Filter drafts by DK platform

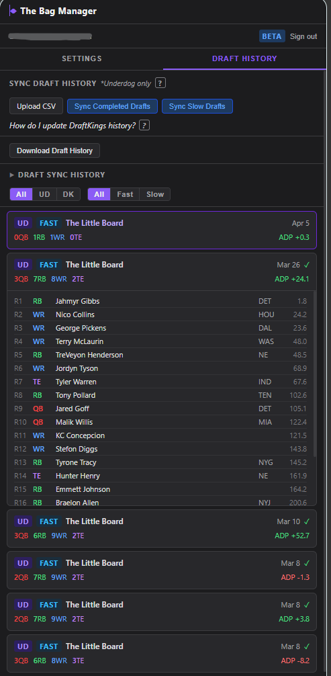coord(68,194)
